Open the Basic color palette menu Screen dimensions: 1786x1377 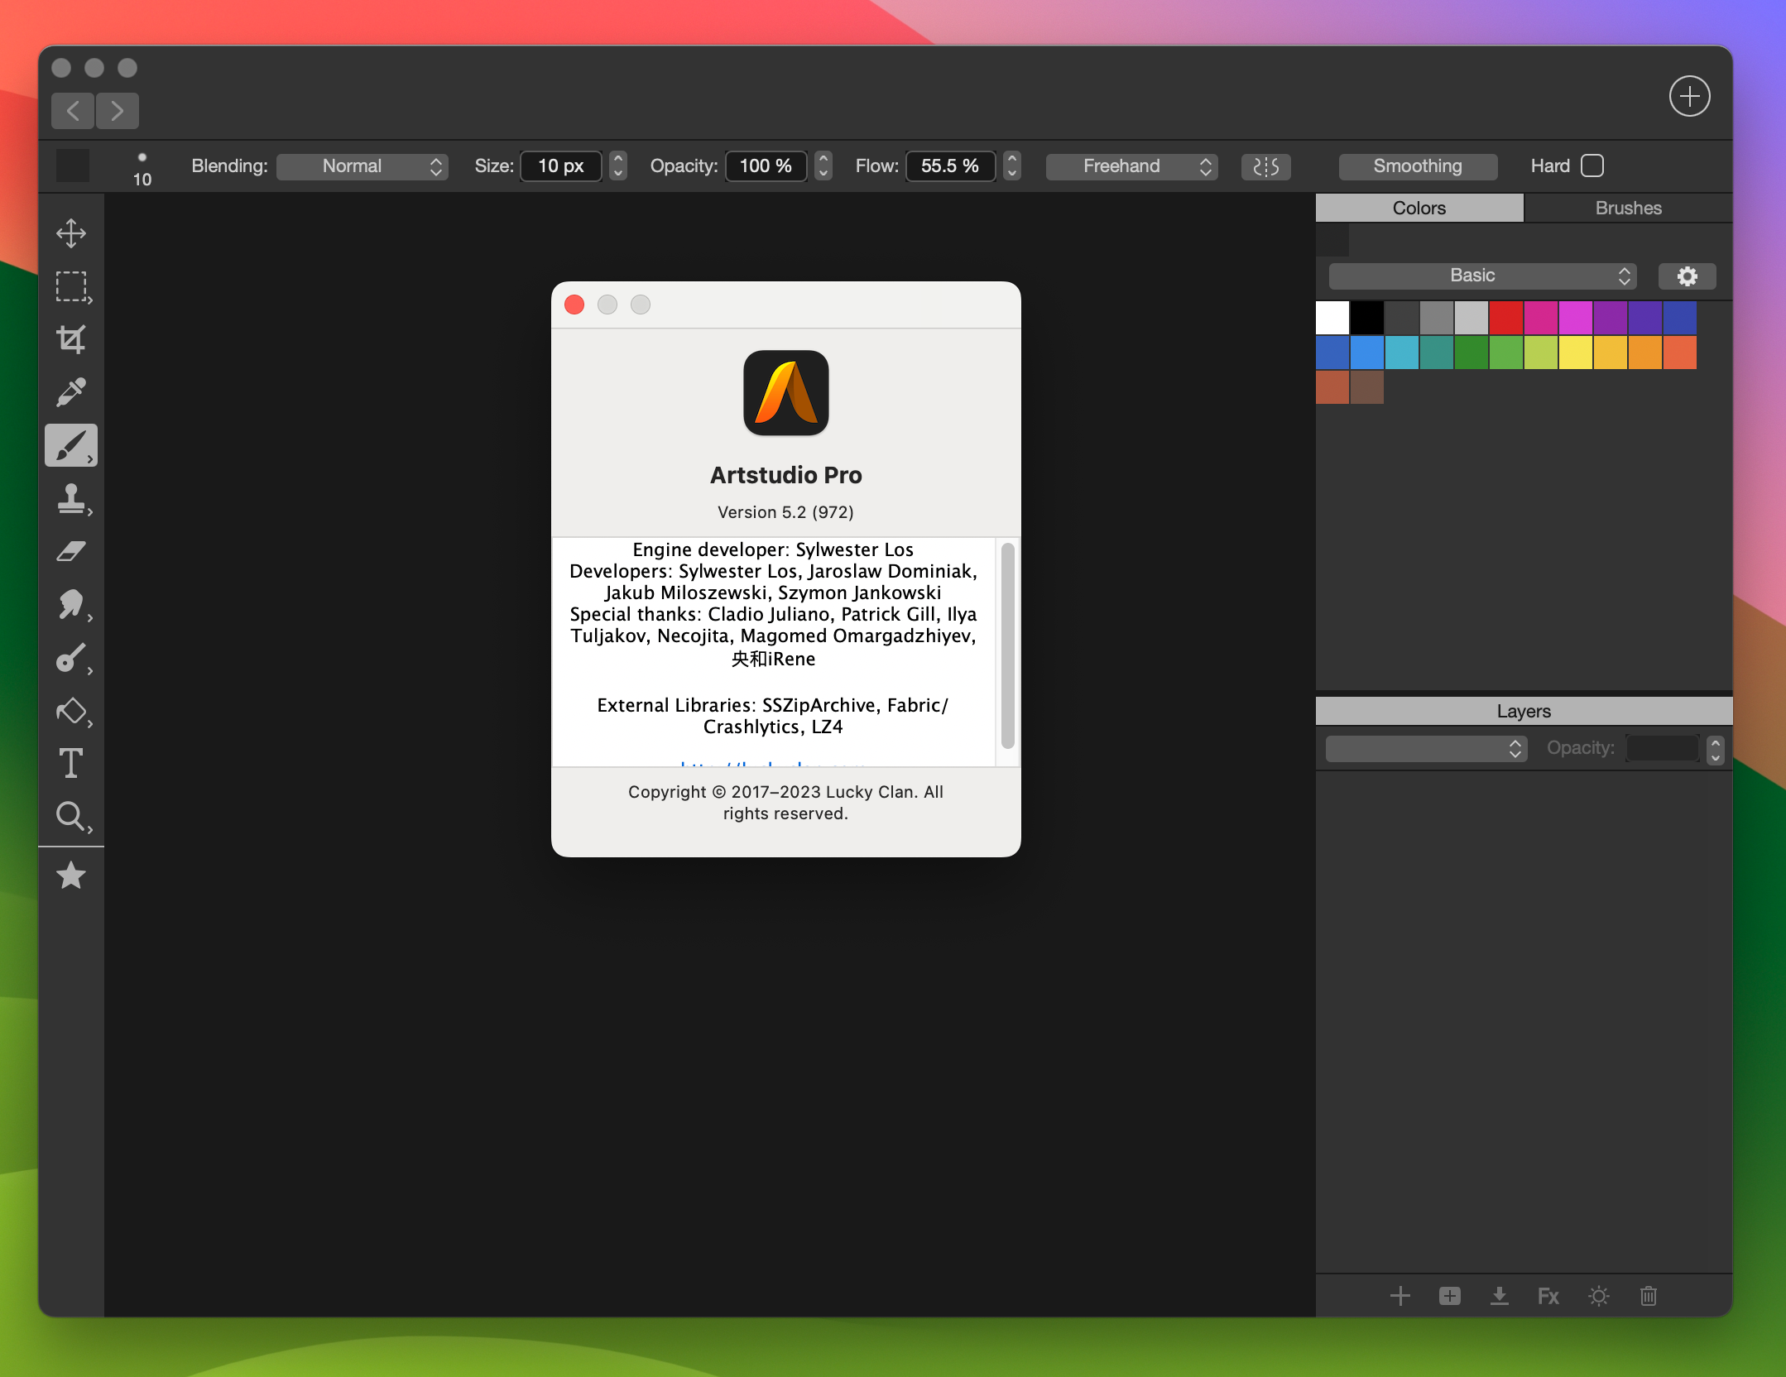1476,273
